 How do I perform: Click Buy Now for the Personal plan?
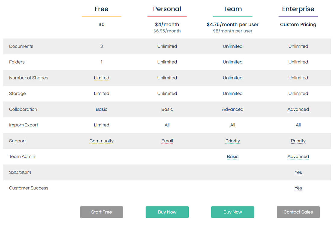[167, 212]
